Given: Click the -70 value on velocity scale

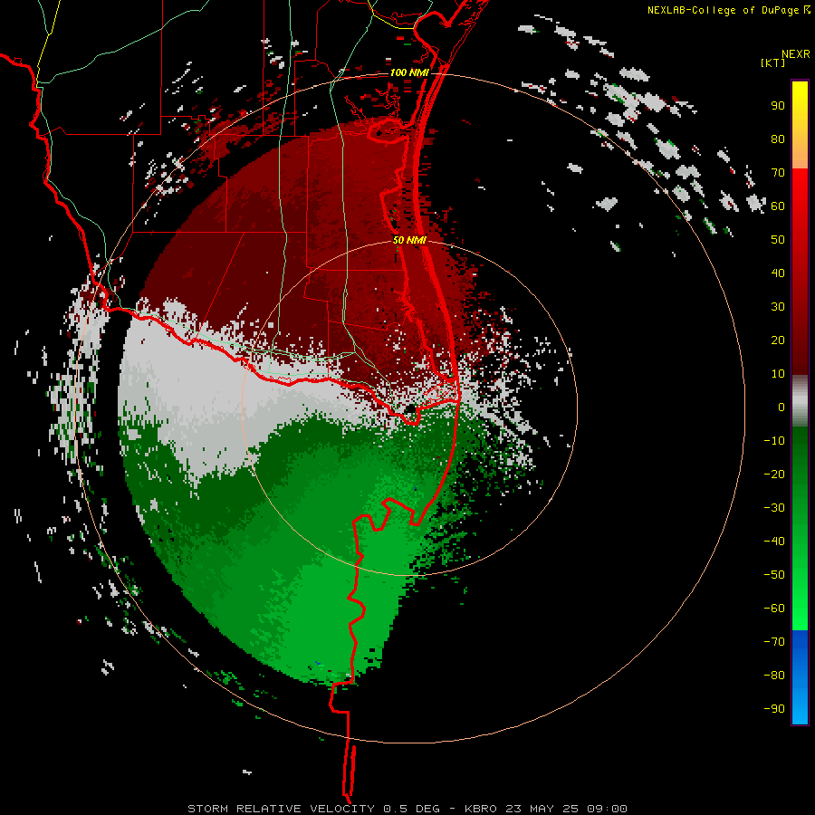Looking at the screenshot, I should point(774,642).
